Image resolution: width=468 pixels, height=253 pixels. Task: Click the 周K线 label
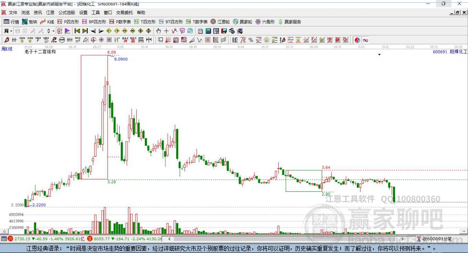[x=7, y=49]
